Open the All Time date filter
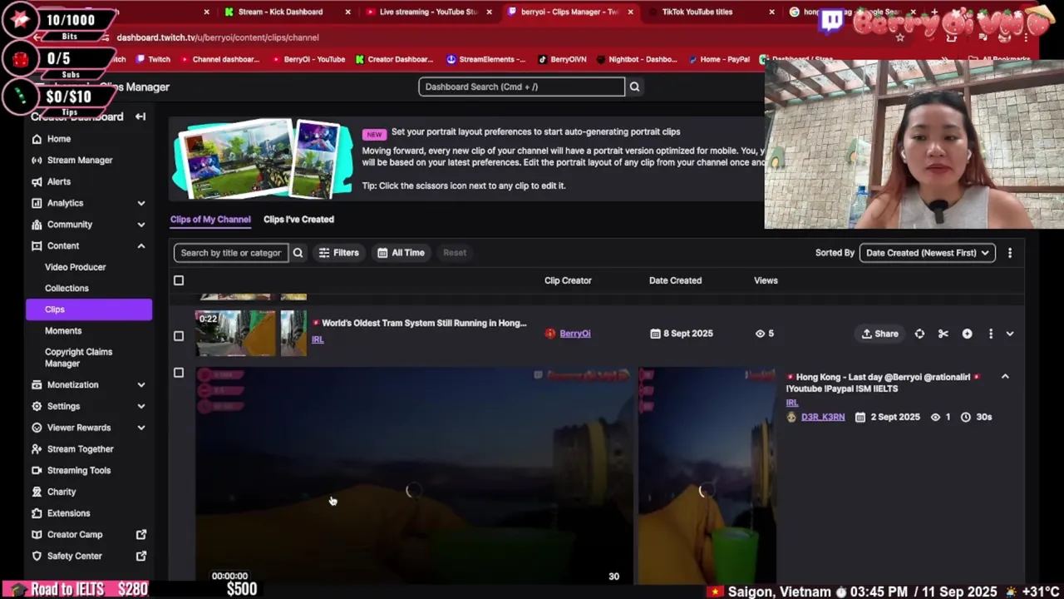Image resolution: width=1064 pixels, height=599 pixels. click(401, 253)
